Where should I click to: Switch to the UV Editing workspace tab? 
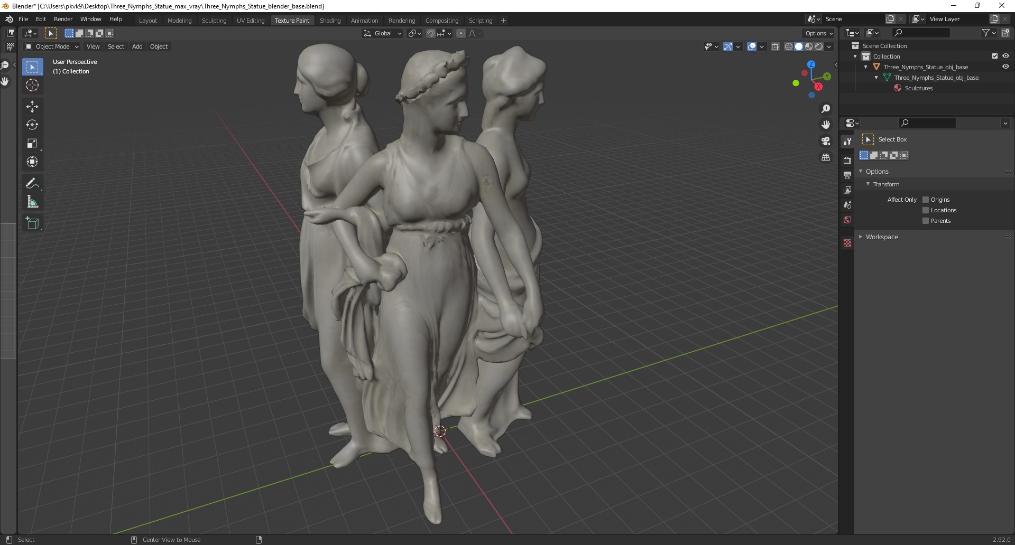point(250,21)
